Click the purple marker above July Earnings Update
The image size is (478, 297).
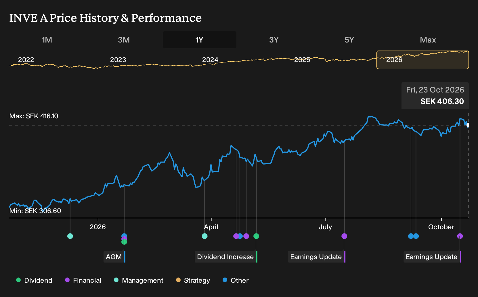pos(344,236)
